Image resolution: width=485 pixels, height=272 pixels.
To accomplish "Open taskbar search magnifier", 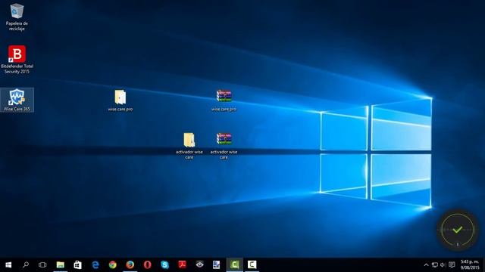I will (26, 265).
